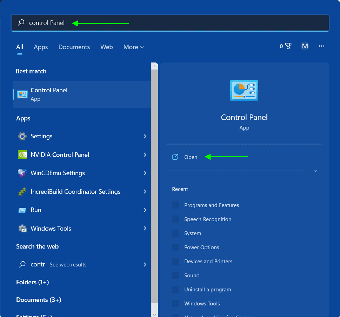Expand NVIDIA Control Panel chevron
This screenshot has height=317, width=340.
click(x=145, y=155)
